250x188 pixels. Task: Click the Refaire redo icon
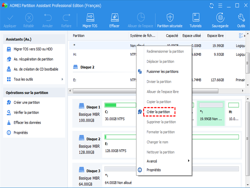point(66,18)
